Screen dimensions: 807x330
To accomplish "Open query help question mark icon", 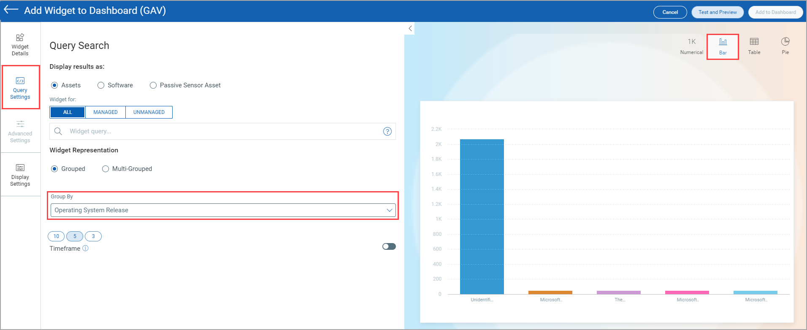I will (387, 131).
